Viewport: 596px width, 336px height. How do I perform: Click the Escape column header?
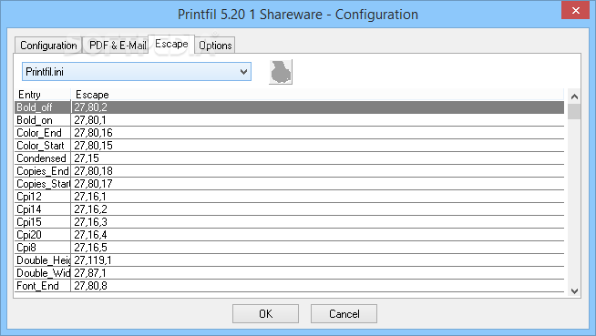[317, 95]
